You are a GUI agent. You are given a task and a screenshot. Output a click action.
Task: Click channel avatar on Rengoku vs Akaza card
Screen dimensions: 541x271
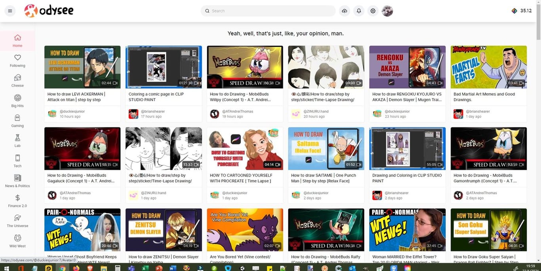click(377, 114)
